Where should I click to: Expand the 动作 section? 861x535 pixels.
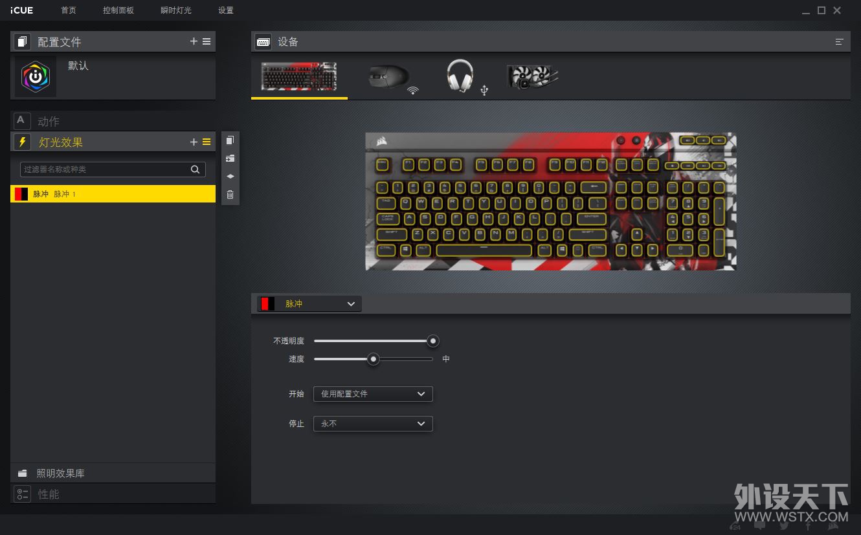point(113,121)
